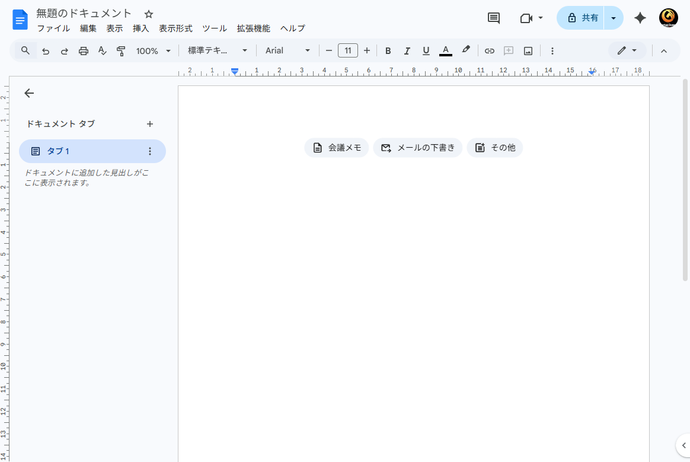The width and height of the screenshot is (690, 462).
Task: Open the 挿入 menu
Action: coord(140,28)
